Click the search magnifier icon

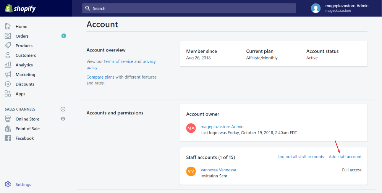pyautogui.click(x=88, y=8)
